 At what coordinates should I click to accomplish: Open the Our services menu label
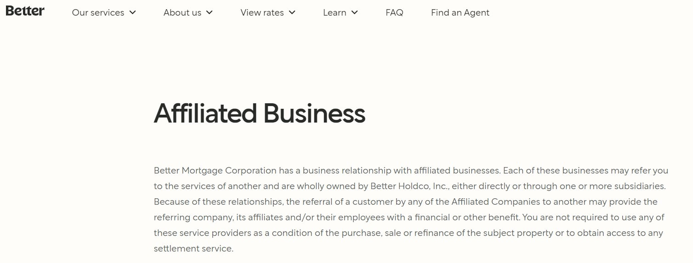98,13
